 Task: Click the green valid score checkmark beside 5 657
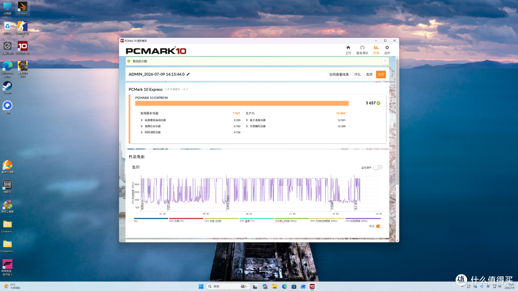point(378,103)
